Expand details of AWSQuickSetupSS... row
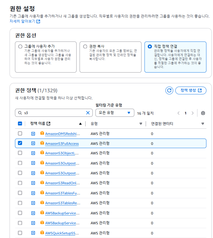The width and height of the screenshot is (213, 238). click(x=33, y=233)
